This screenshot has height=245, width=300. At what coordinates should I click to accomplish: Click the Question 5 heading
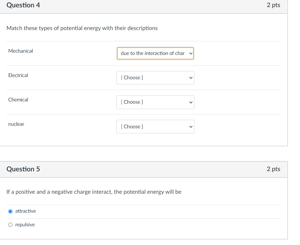[23, 169]
